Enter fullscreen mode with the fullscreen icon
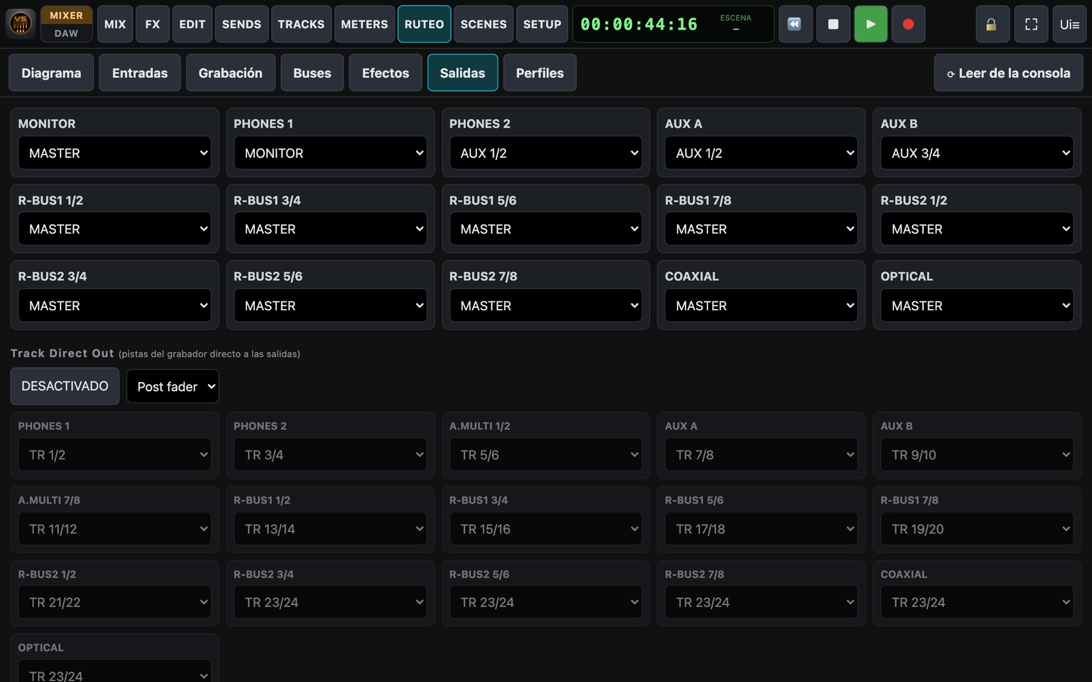This screenshot has height=682, width=1092. tap(1031, 24)
